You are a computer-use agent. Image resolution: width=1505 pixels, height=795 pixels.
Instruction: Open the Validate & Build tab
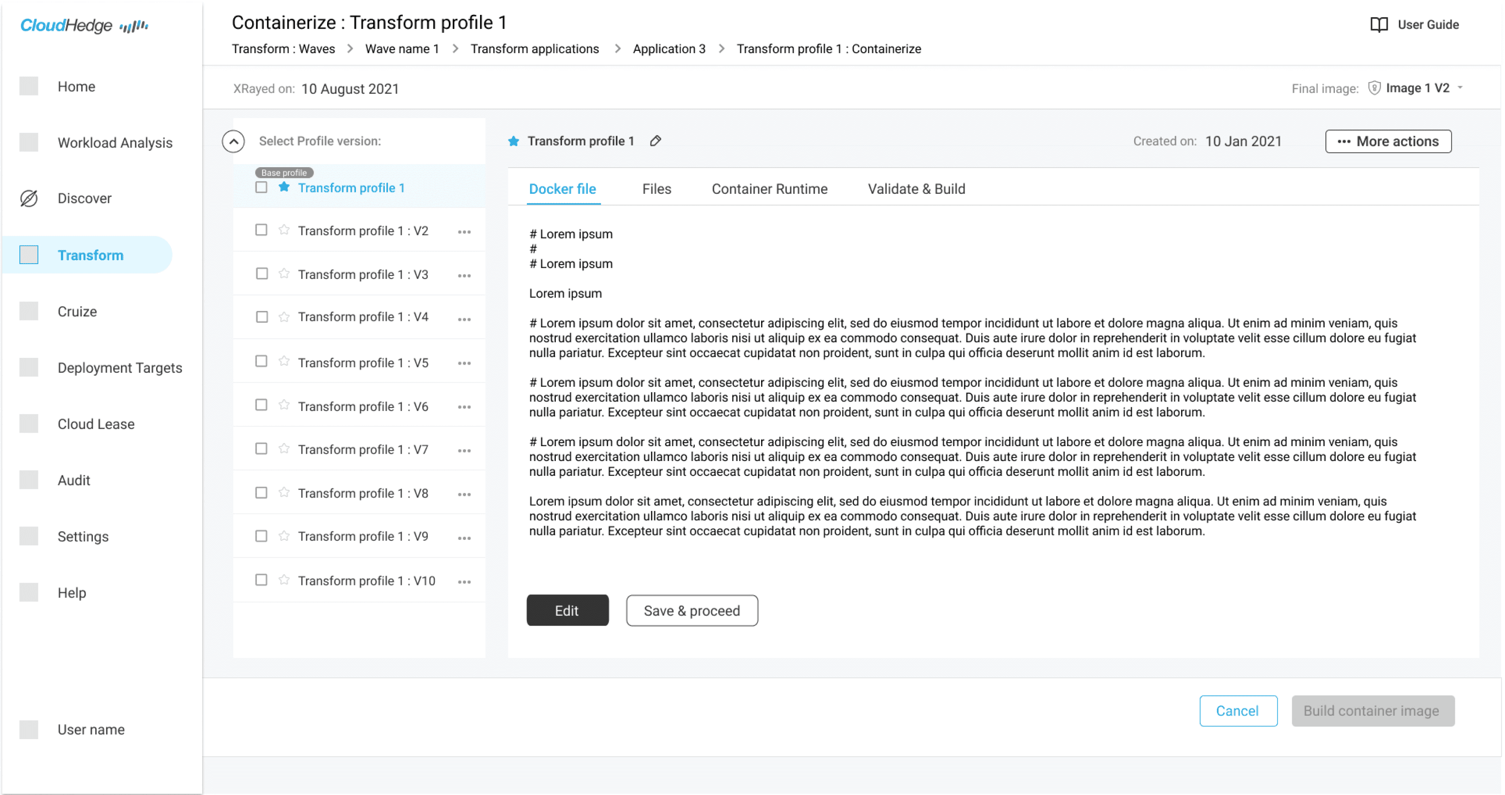click(916, 189)
